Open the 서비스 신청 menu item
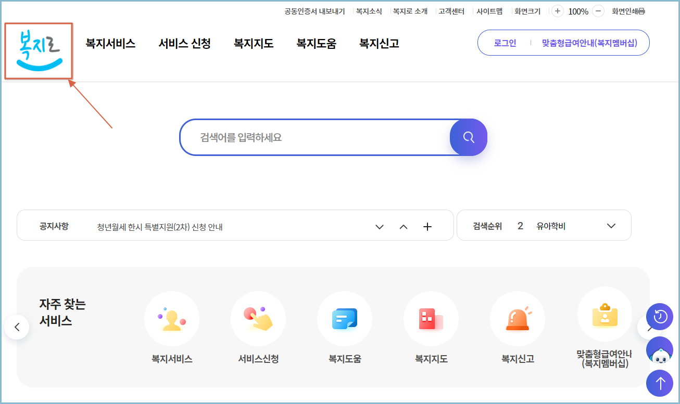The height and width of the screenshot is (404, 680). [184, 43]
